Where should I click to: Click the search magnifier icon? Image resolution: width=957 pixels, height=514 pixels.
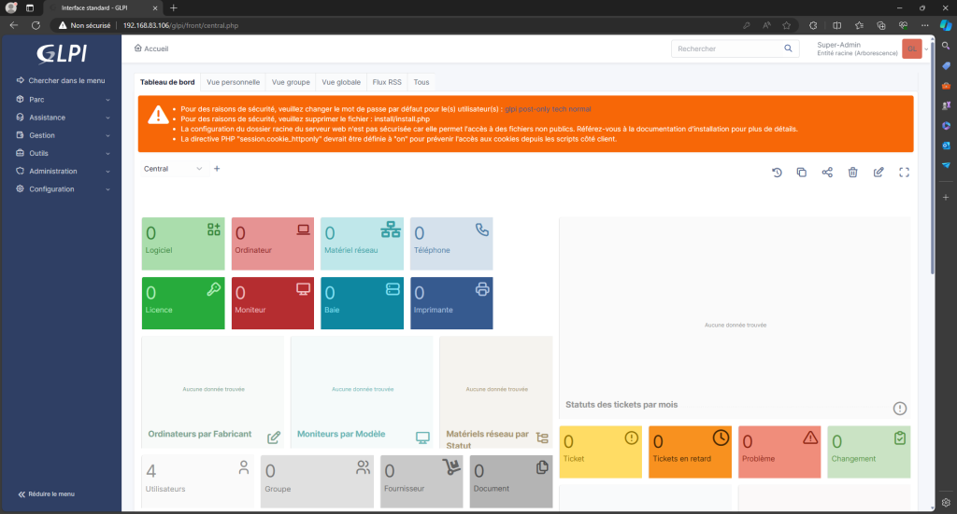click(789, 49)
